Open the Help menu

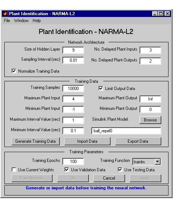point(37,21)
